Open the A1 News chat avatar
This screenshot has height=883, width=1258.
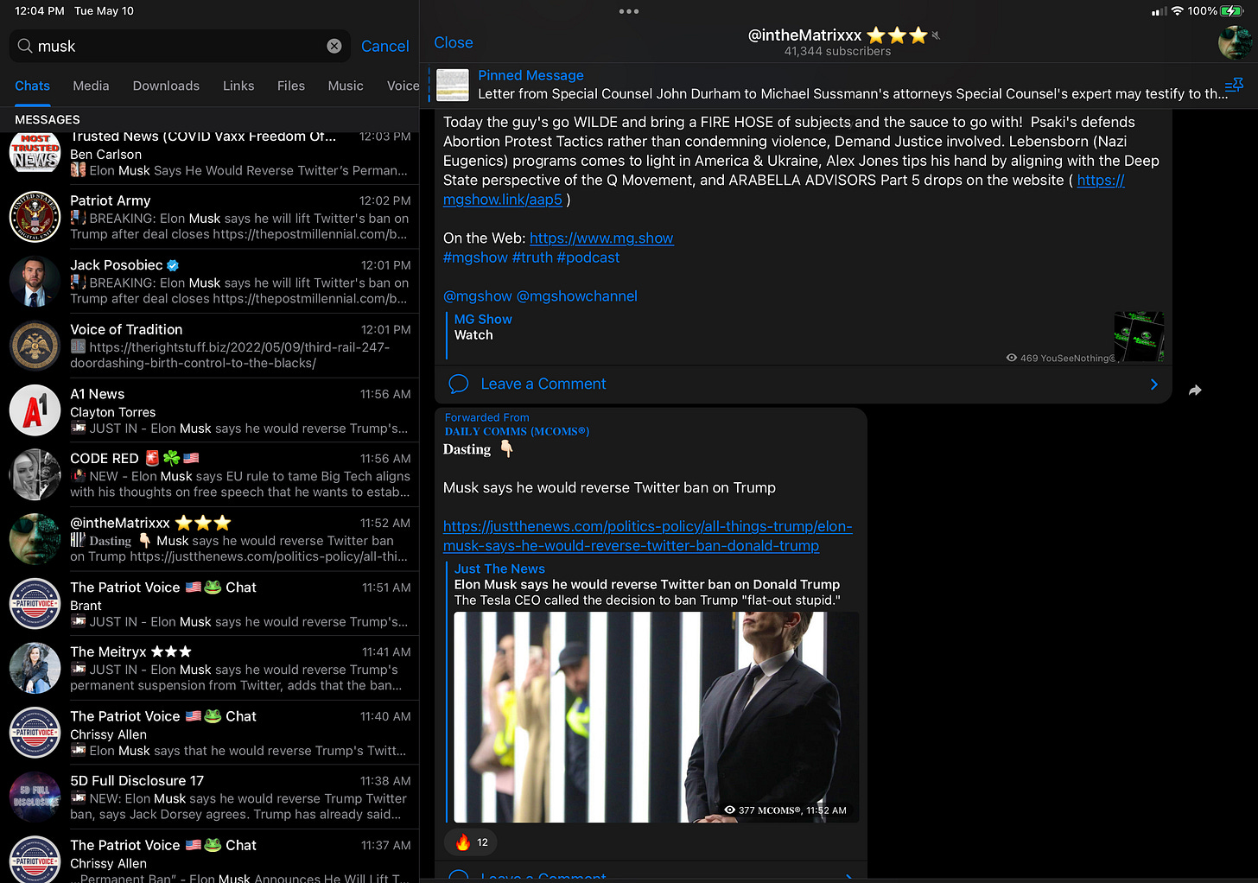(x=35, y=410)
